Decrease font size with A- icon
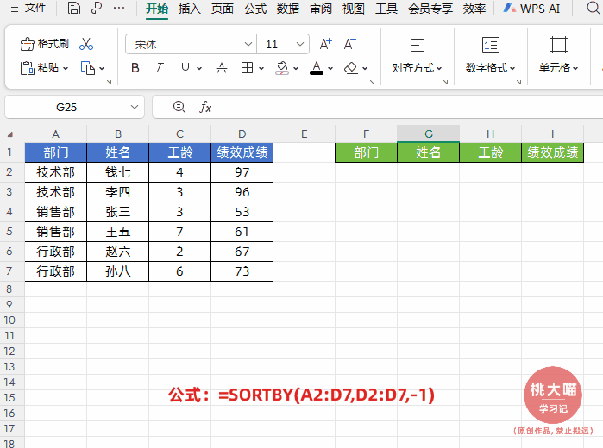This screenshot has width=603, height=448. (x=349, y=44)
